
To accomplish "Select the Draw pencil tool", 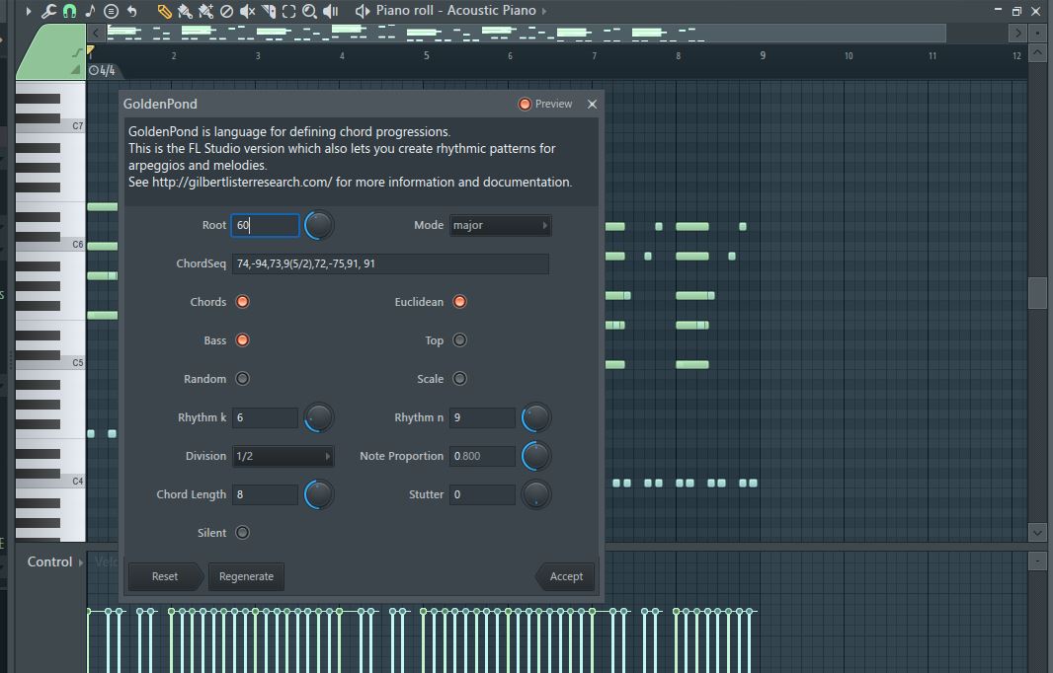I will (x=164, y=11).
